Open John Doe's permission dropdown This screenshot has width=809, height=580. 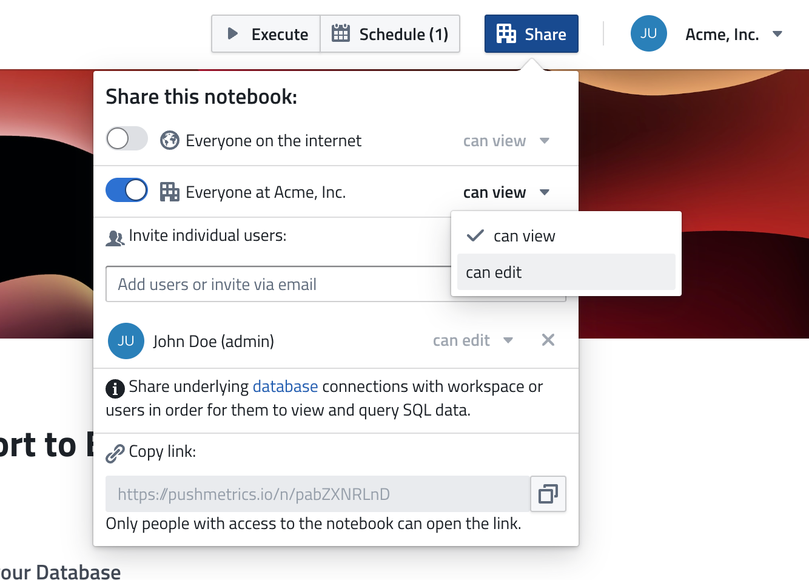(473, 341)
